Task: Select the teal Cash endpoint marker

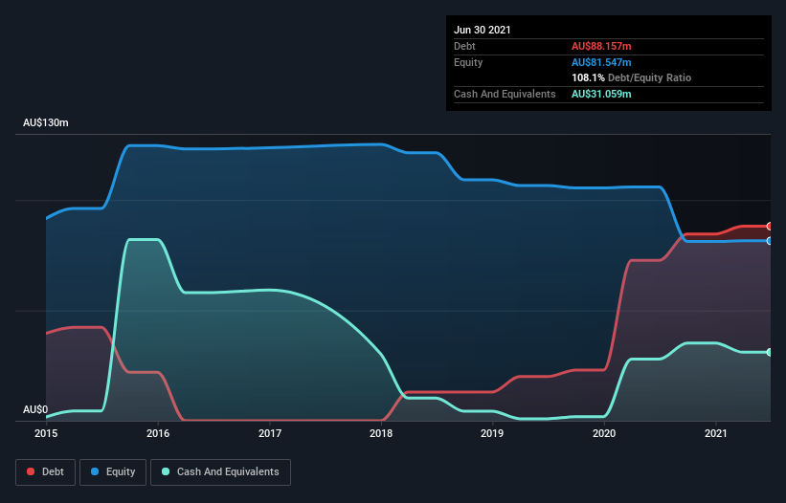Action: coord(770,352)
